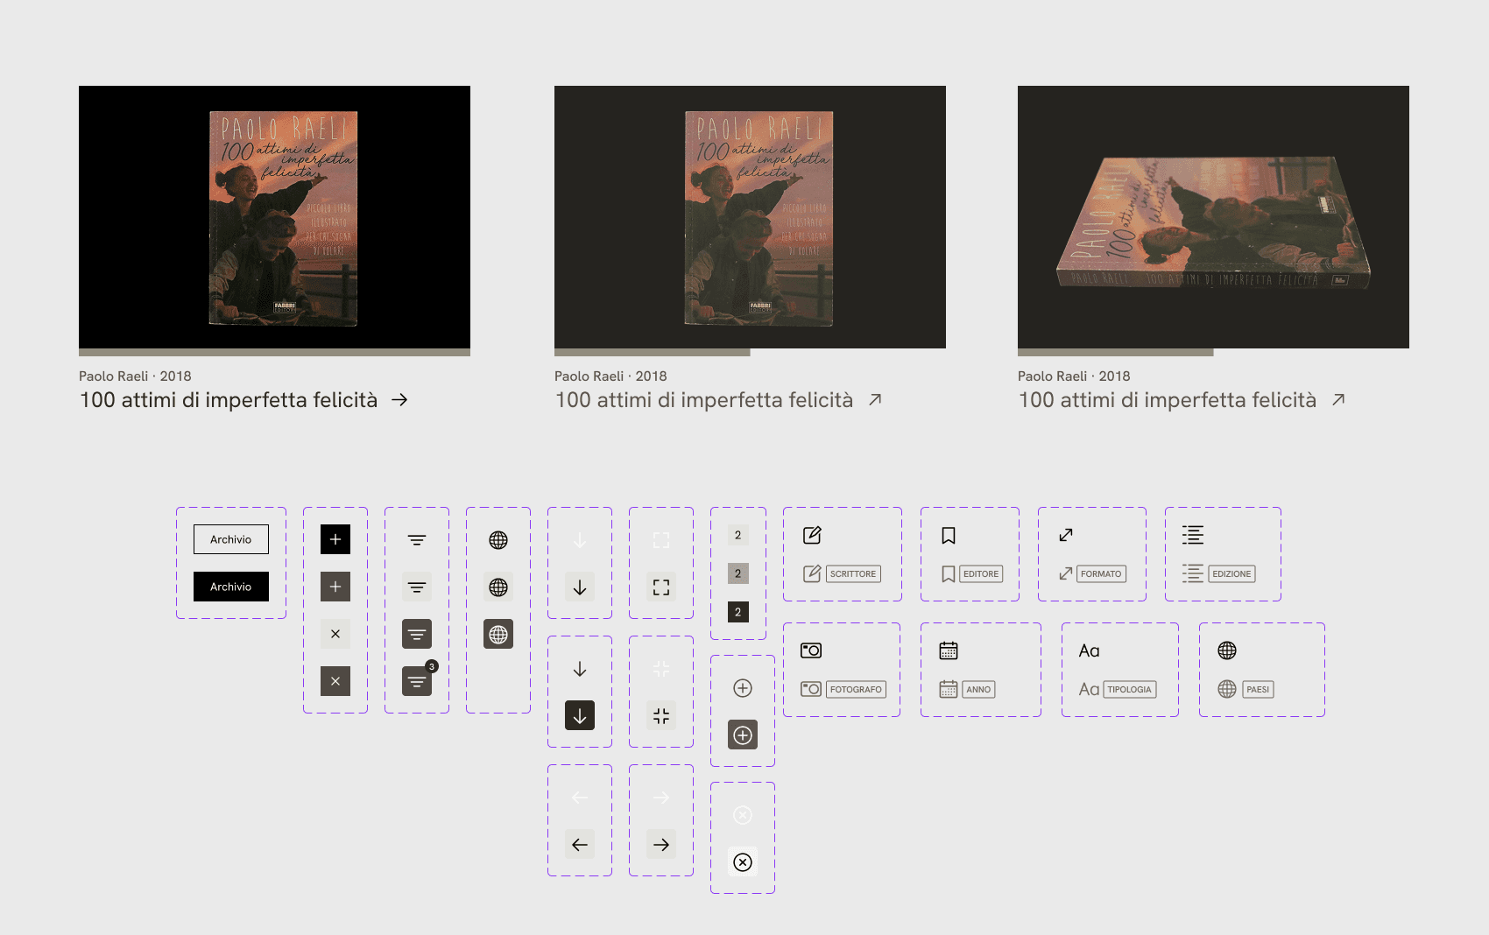The height and width of the screenshot is (935, 1489).
Task: Open the title link under the tilted book
Action: pyautogui.click(x=1168, y=400)
